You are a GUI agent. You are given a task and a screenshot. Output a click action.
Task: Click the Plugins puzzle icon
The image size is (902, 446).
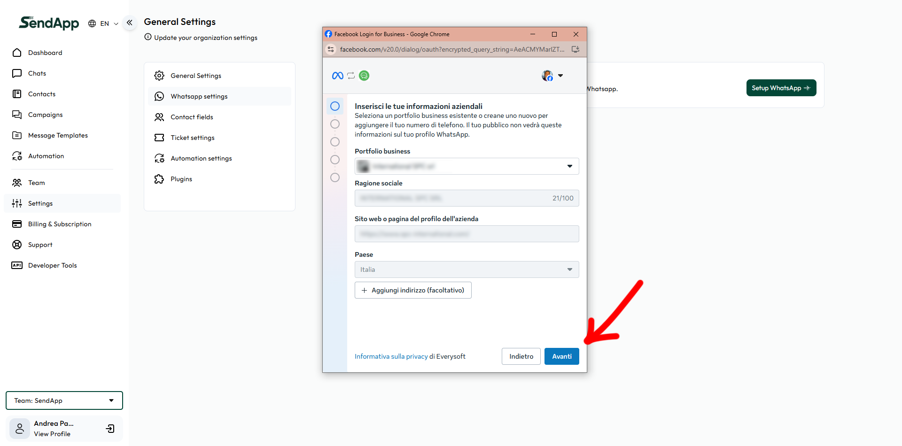[x=159, y=179]
